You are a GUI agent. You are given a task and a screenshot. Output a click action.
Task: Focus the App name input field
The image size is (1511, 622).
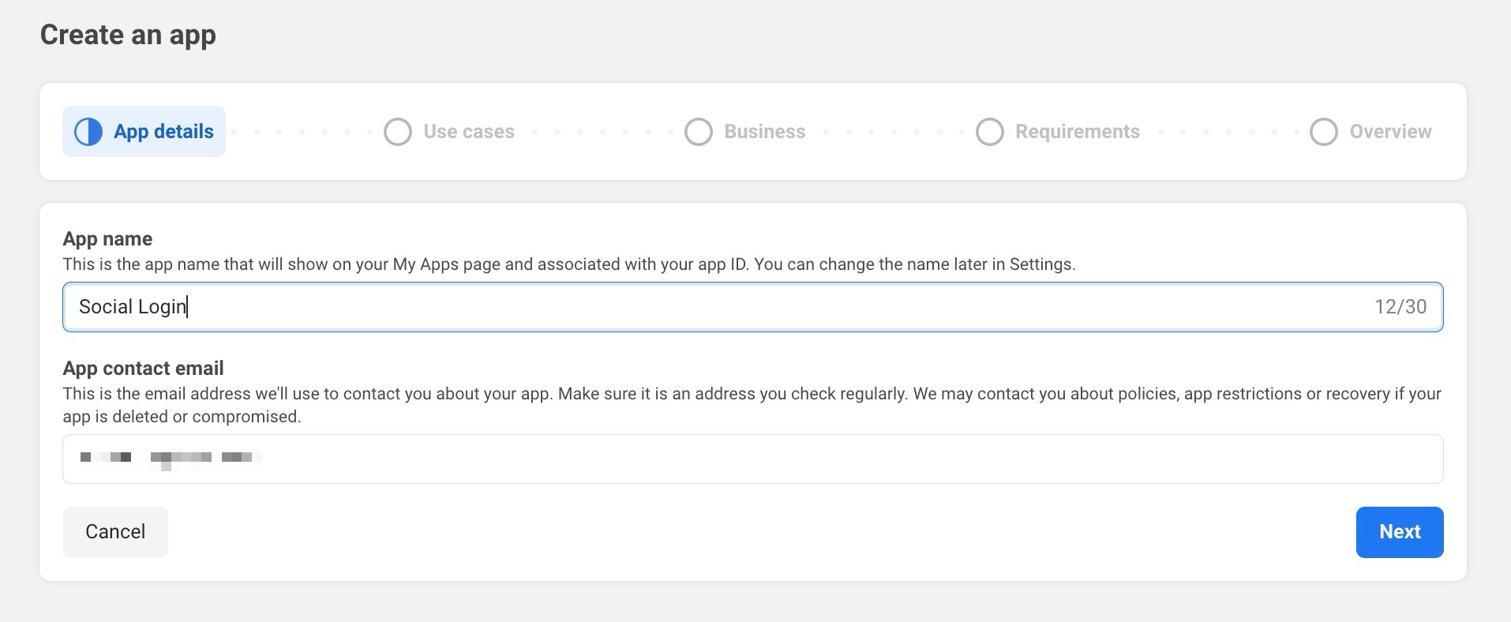pyautogui.click(x=711, y=307)
